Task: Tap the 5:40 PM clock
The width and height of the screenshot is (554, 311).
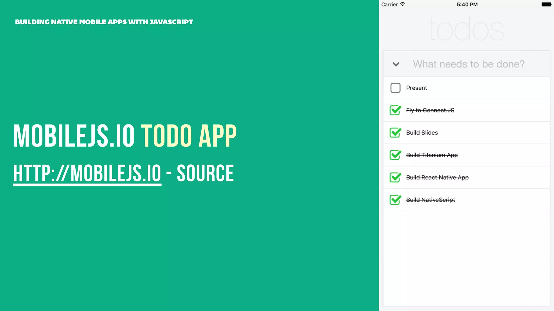Action: [467, 4]
